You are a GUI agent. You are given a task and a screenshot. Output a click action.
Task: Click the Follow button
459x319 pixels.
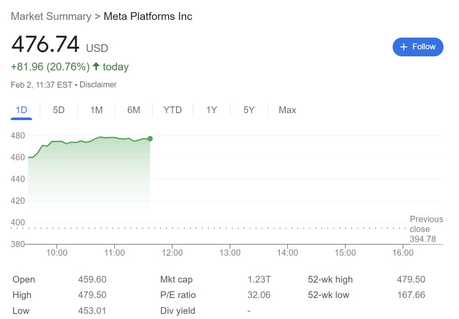point(418,47)
